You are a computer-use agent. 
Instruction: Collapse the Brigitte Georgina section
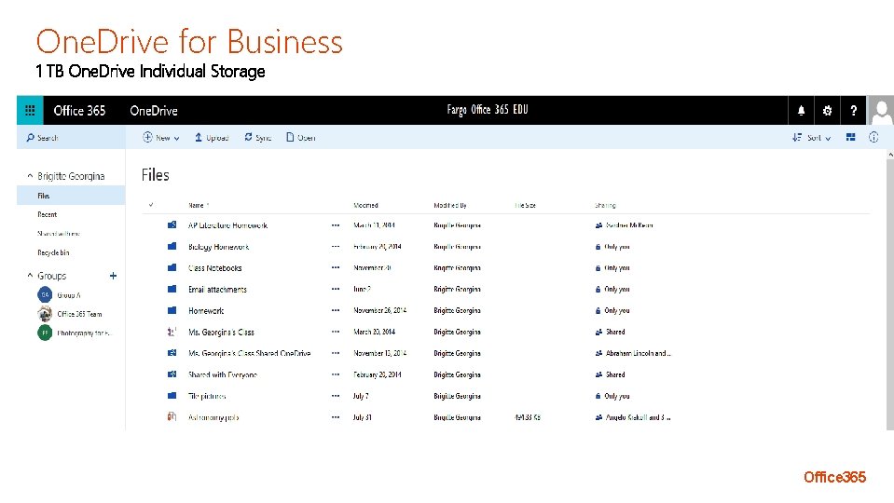tap(30, 176)
